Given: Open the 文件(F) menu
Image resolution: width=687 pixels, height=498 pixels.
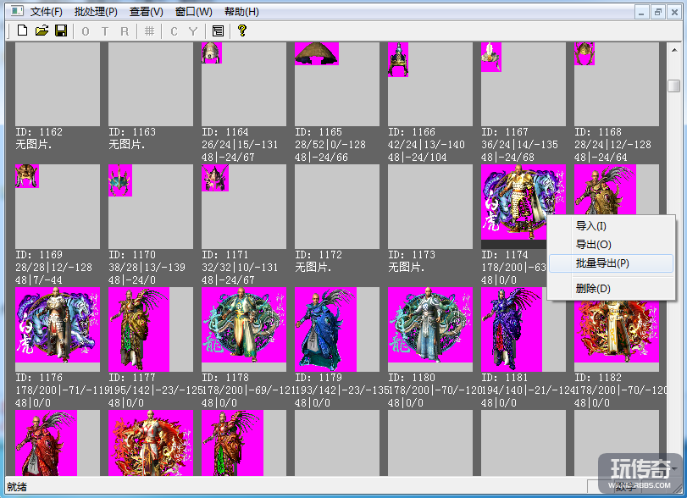Looking at the screenshot, I should tap(47, 12).
